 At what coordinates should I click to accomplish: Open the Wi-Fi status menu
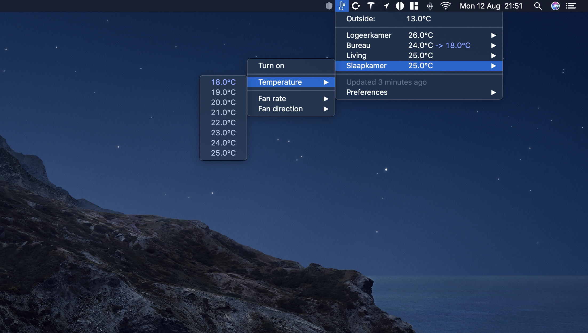[x=446, y=6]
